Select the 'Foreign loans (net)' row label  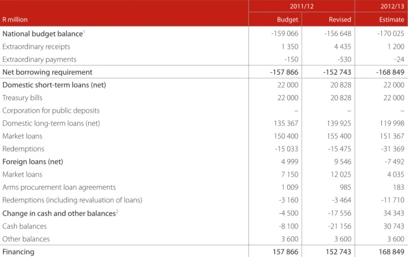(33, 161)
